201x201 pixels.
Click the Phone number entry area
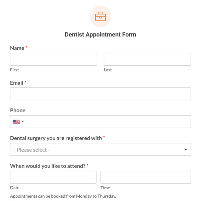tap(107, 122)
